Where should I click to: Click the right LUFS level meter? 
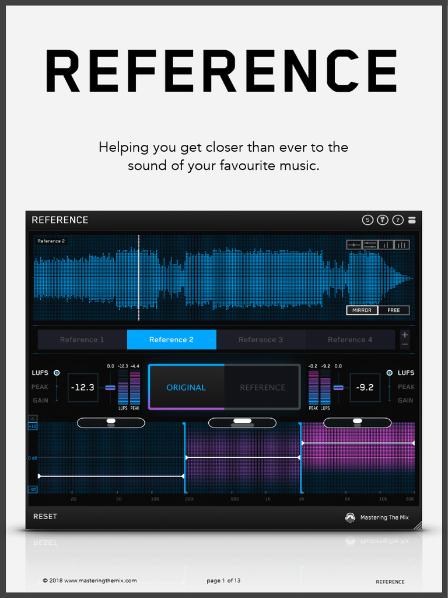[x=325, y=388]
